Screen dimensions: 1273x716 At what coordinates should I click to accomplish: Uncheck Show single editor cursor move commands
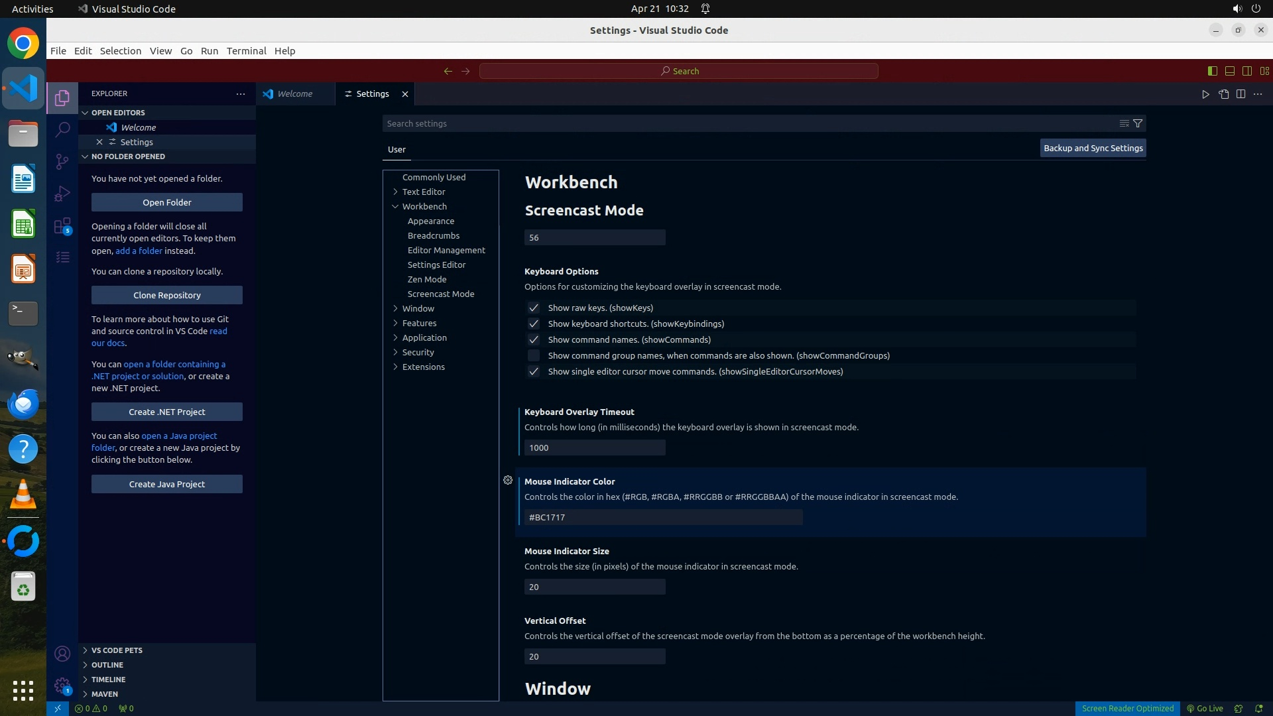[534, 371]
